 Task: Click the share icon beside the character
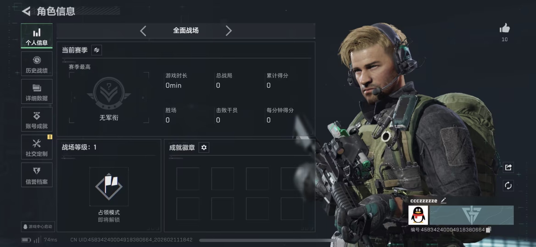[x=508, y=167]
